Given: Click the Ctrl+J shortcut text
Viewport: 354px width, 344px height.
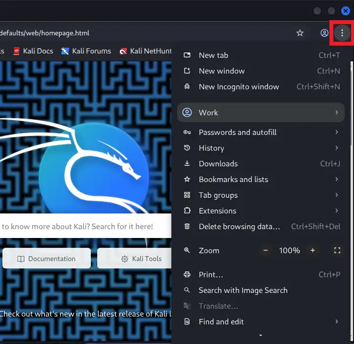Looking at the screenshot, I should click(330, 163).
